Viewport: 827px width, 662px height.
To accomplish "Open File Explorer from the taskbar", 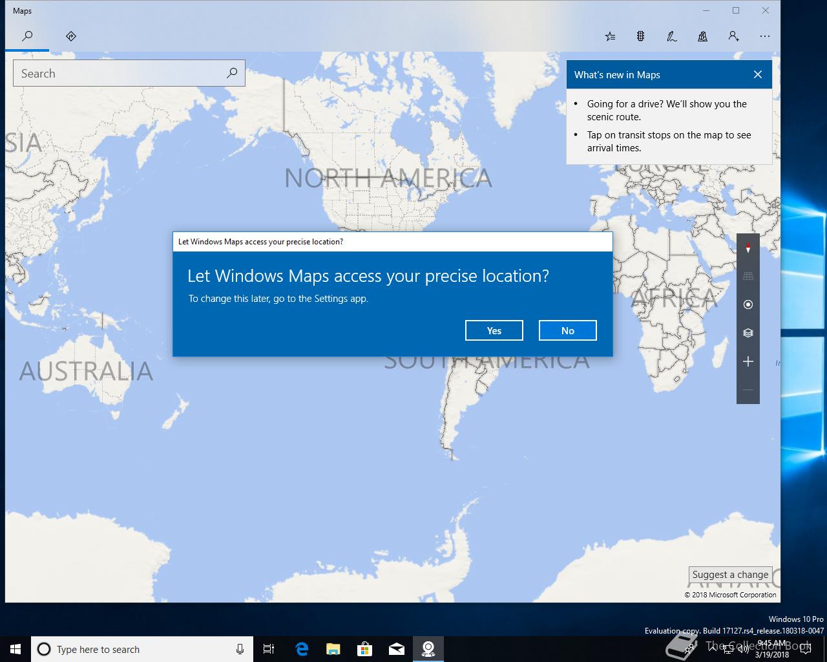I will pyautogui.click(x=333, y=649).
